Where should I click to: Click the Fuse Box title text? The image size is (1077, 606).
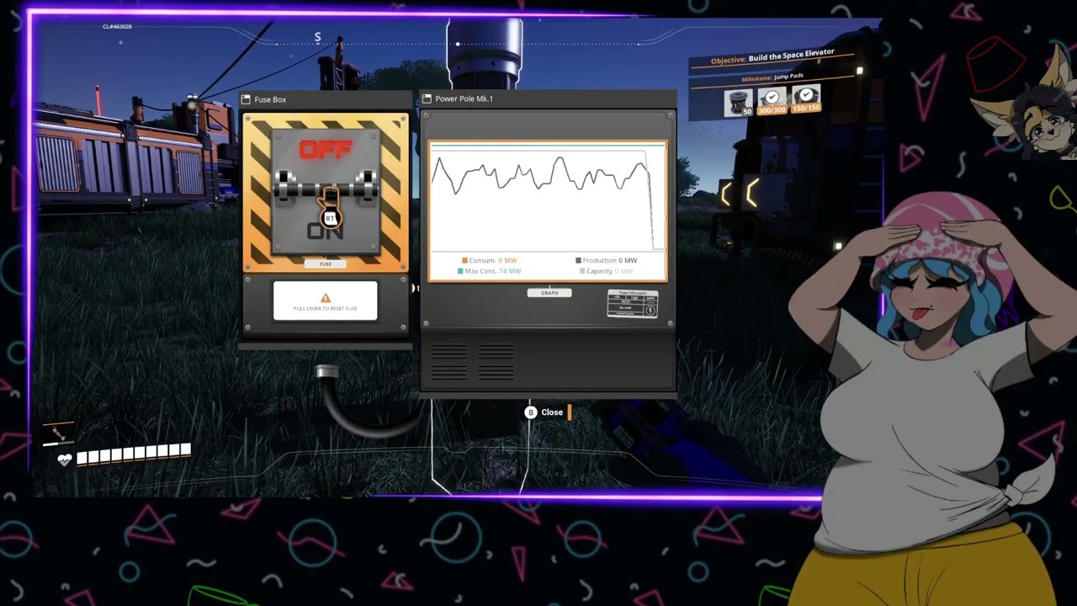[x=270, y=99]
